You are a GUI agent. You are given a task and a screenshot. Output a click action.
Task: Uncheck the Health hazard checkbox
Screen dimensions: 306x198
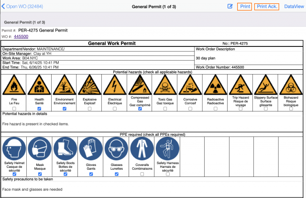point(39,109)
